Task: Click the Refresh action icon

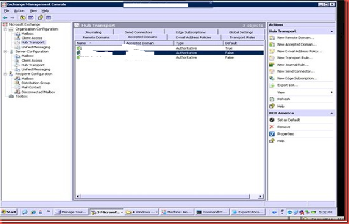Action: [x=272, y=99]
